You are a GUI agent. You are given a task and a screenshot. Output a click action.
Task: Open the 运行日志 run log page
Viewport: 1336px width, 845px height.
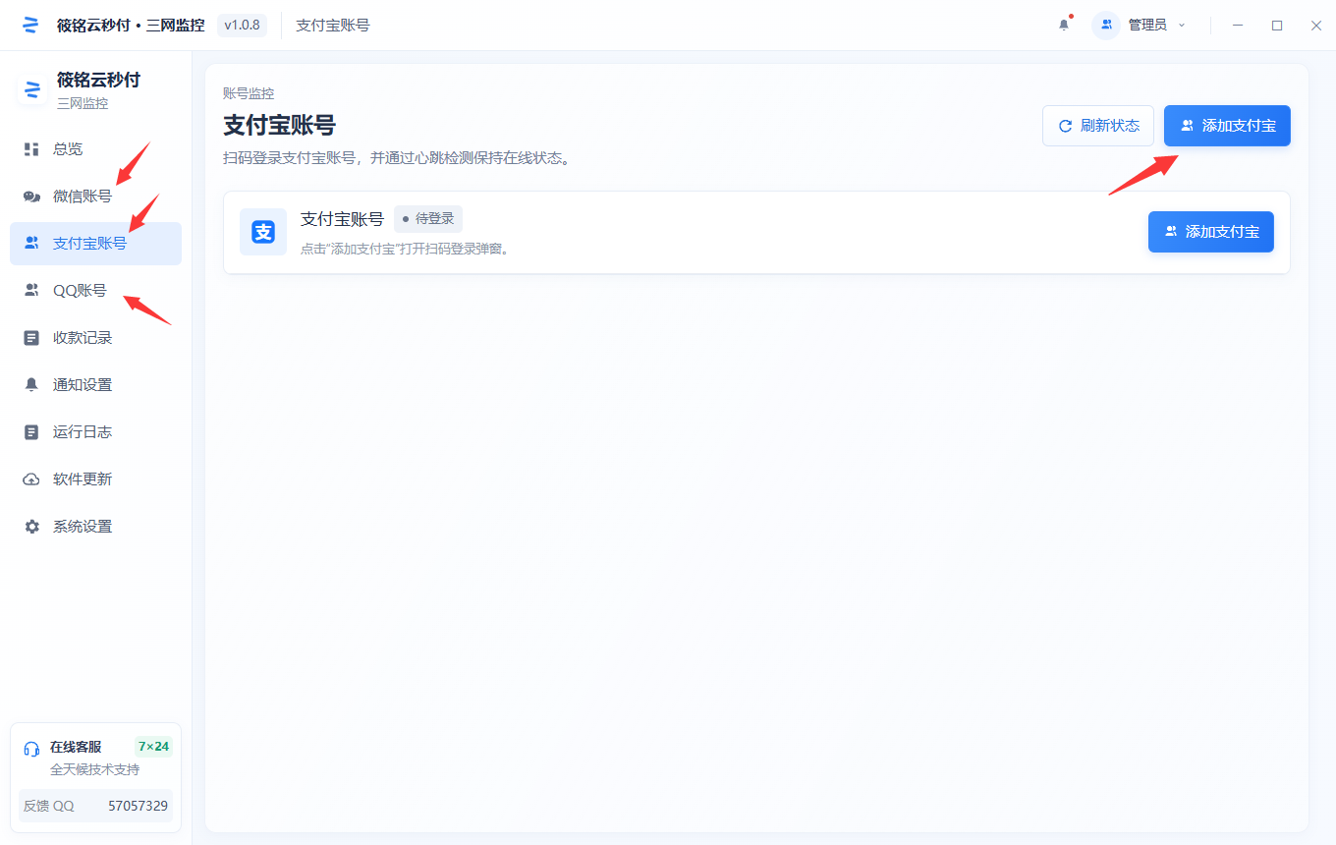point(95,432)
